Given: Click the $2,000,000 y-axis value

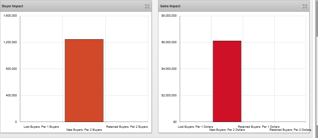Looking at the screenshot, I should [169, 95].
